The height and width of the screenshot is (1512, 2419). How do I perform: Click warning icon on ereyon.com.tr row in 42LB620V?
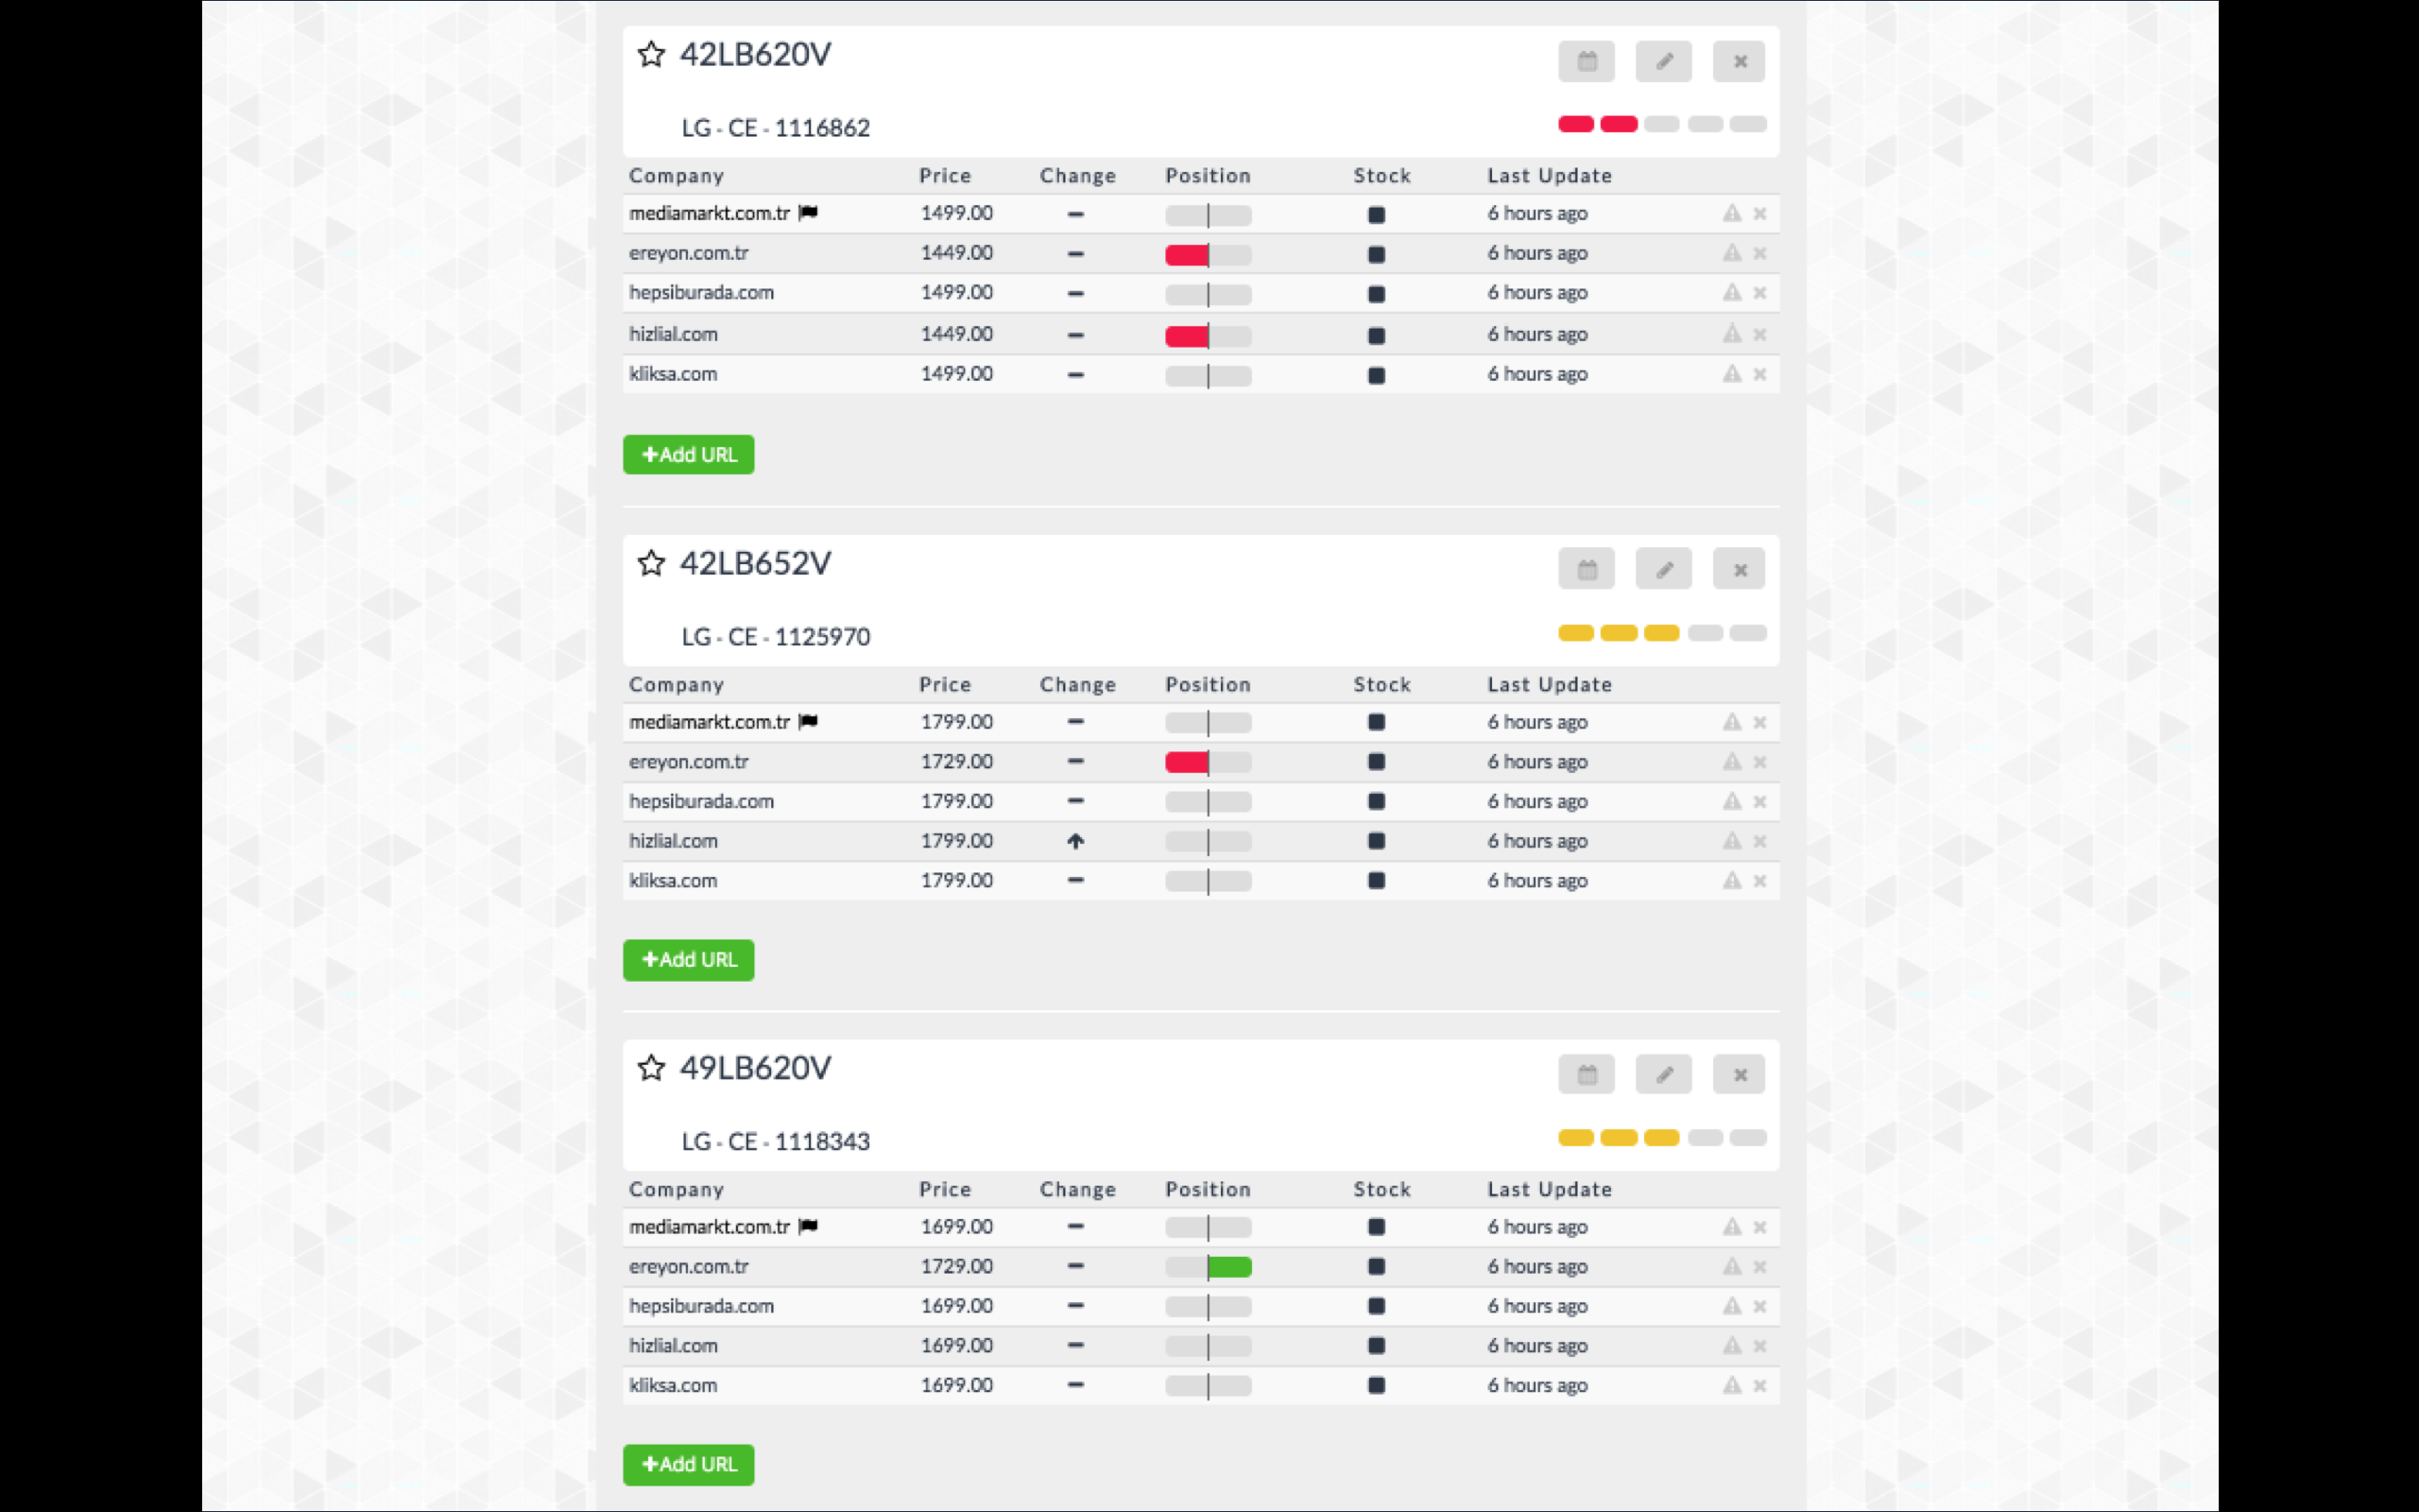coord(1731,253)
